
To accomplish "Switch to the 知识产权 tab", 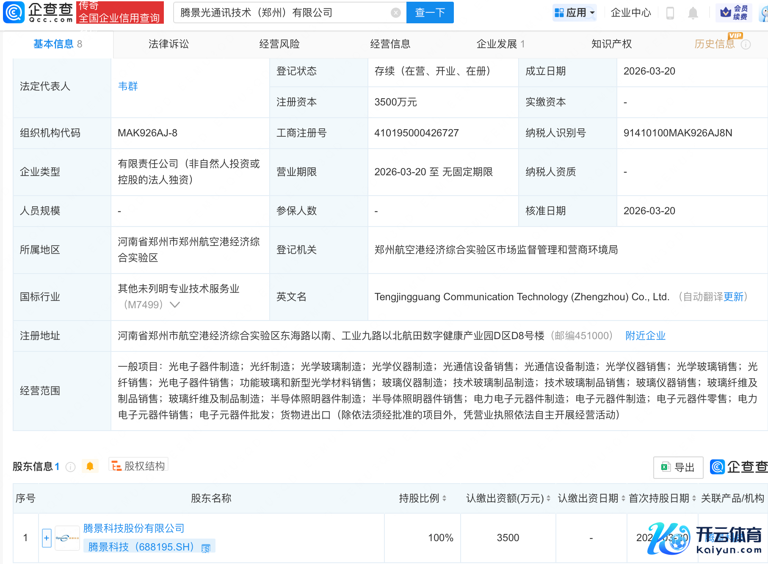I will pos(611,44).
